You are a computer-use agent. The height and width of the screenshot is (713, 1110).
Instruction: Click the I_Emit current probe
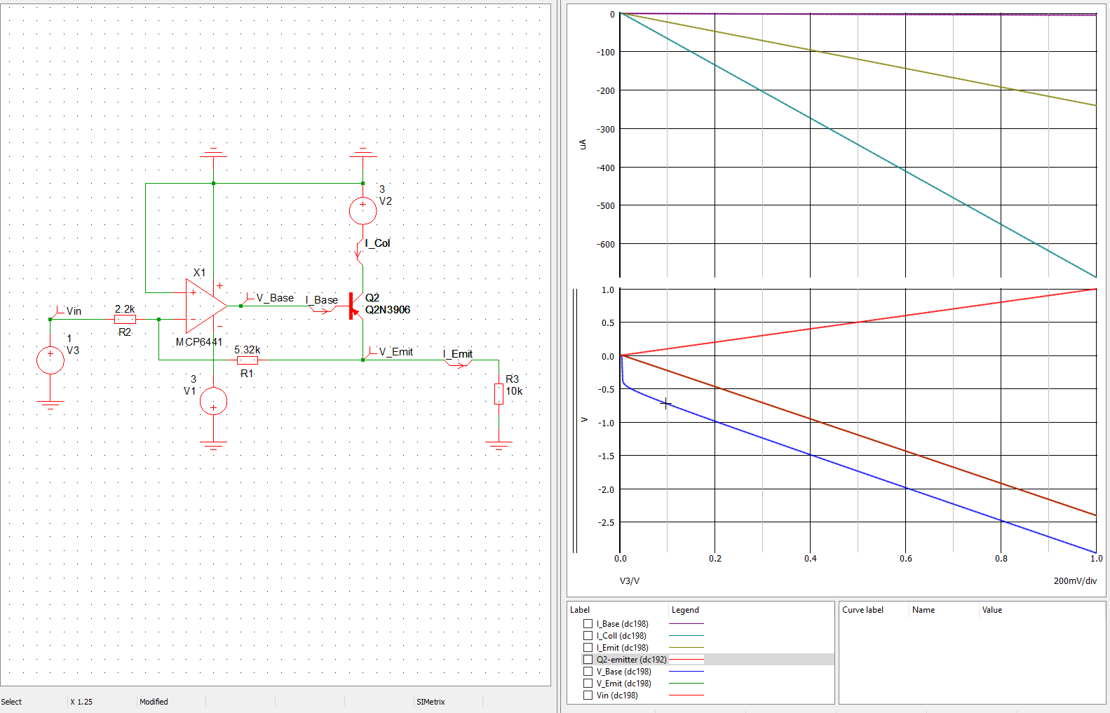(x=459, y=362)
